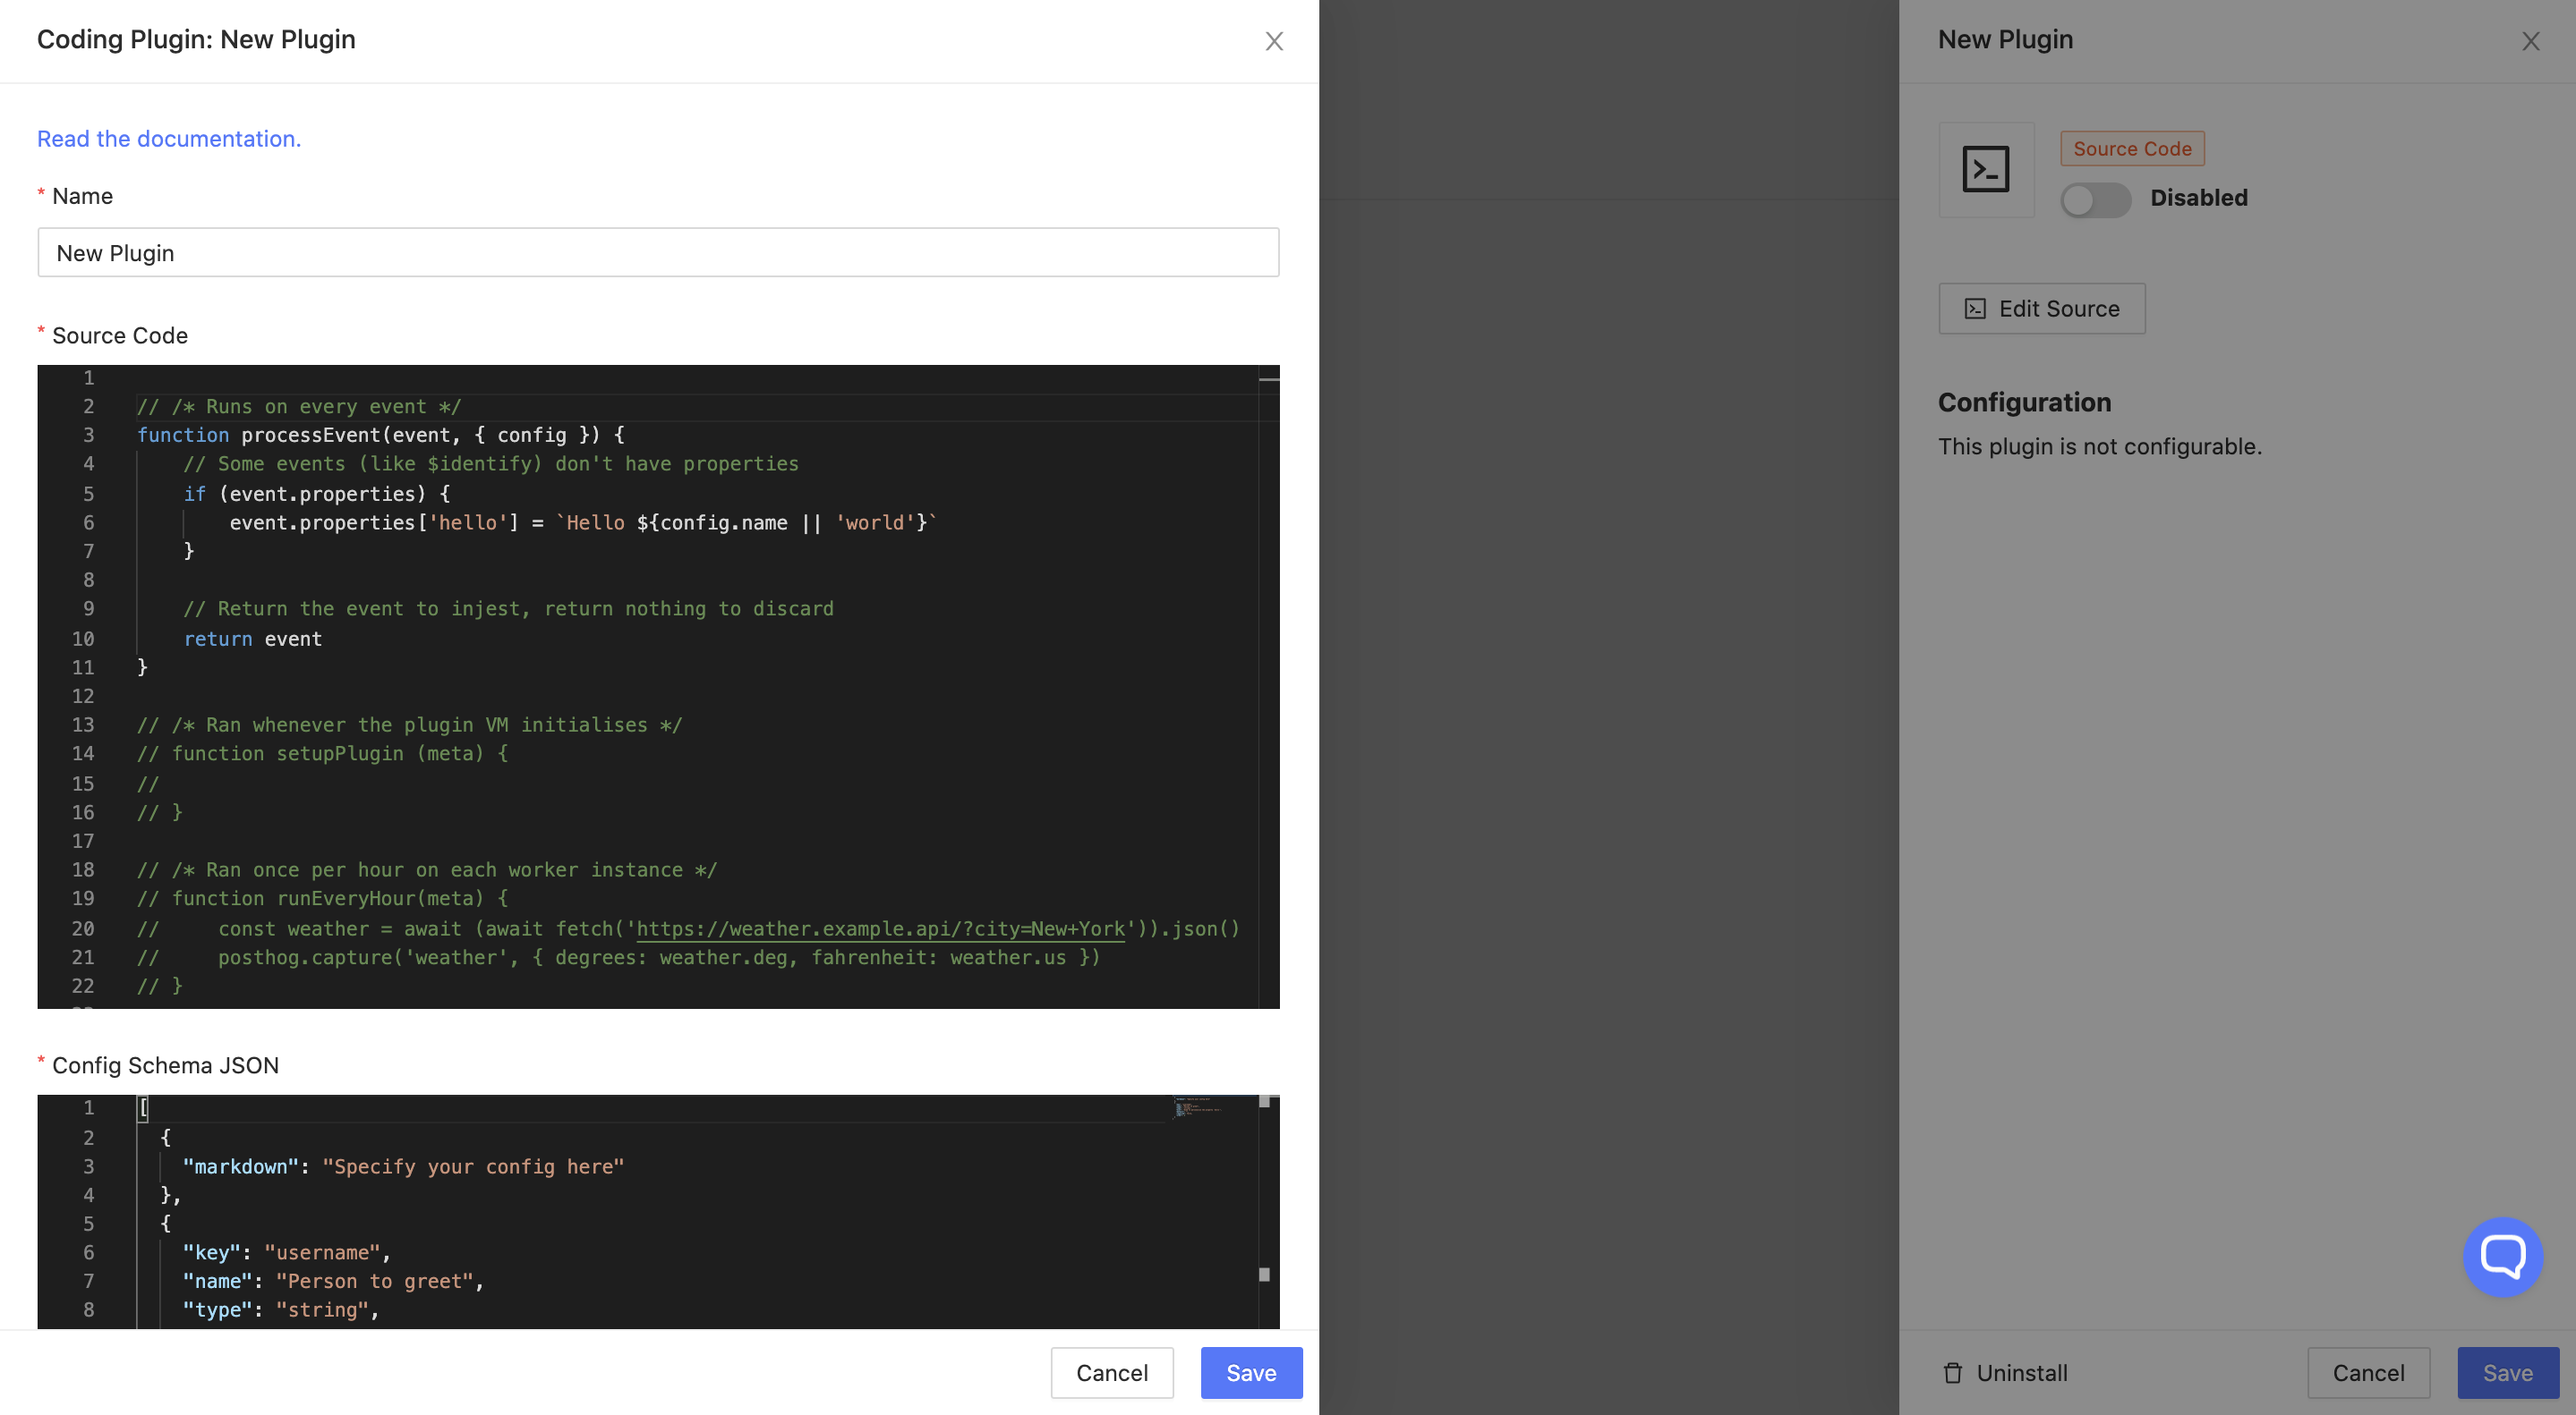This screenshot has height=1415, width=2576.
Task: Enable the plugin using the Disabled toggle
Action: [x=2095, y=199]
